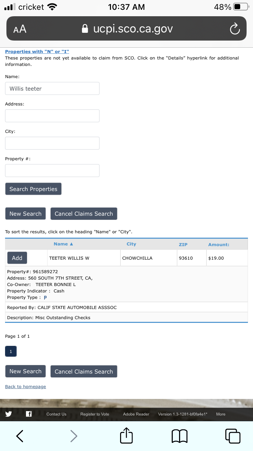Follow the Back to homepage link
Image resolution: width=253 pixels, height=451 pixels.
click(26, 386)
